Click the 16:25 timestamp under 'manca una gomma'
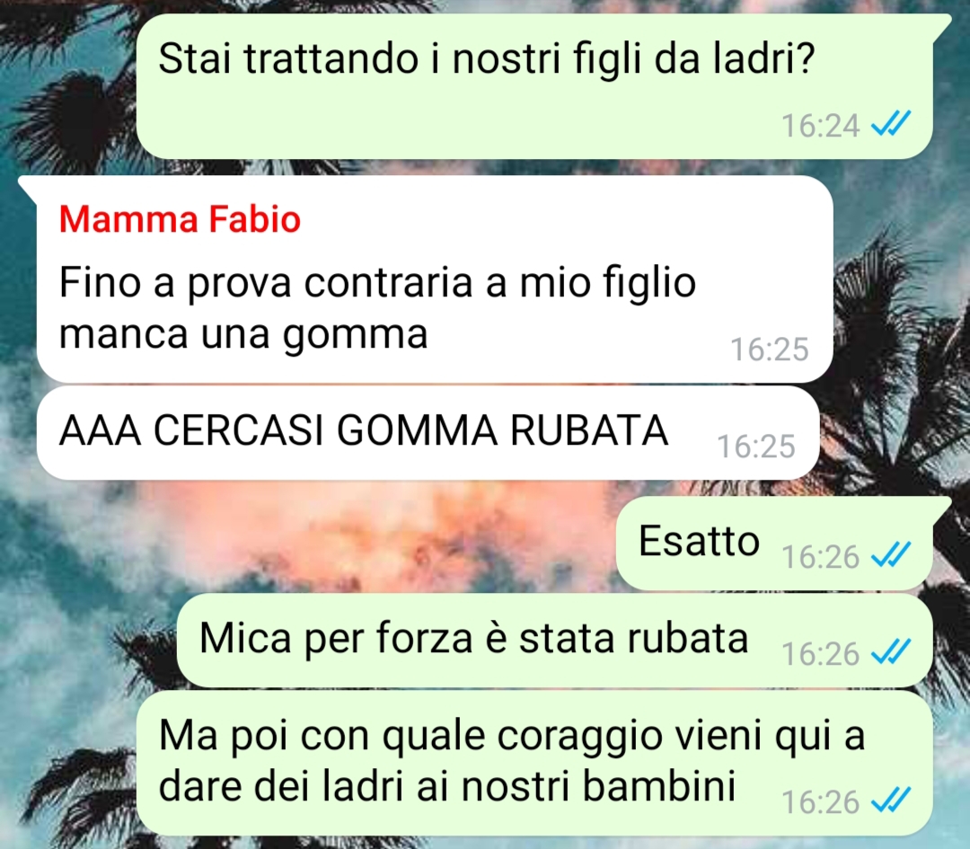The height and width of the screenshot is (849, 970). tap(770, 349)
